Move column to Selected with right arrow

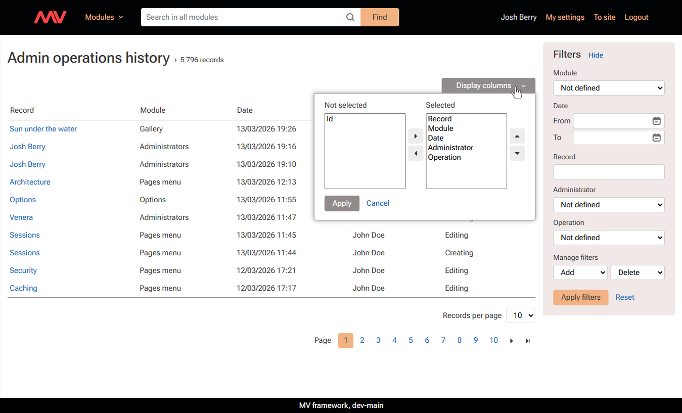(x=416, y=136)
